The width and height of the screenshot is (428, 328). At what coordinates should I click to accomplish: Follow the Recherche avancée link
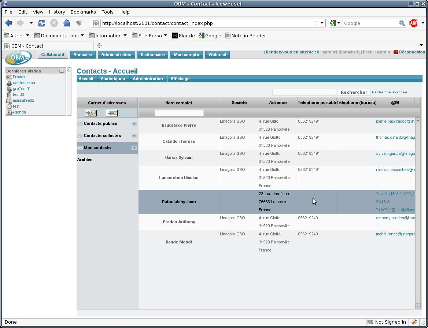389,92
